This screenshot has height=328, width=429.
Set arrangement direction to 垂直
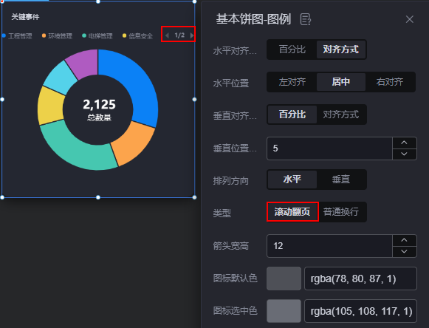(340, 180)
